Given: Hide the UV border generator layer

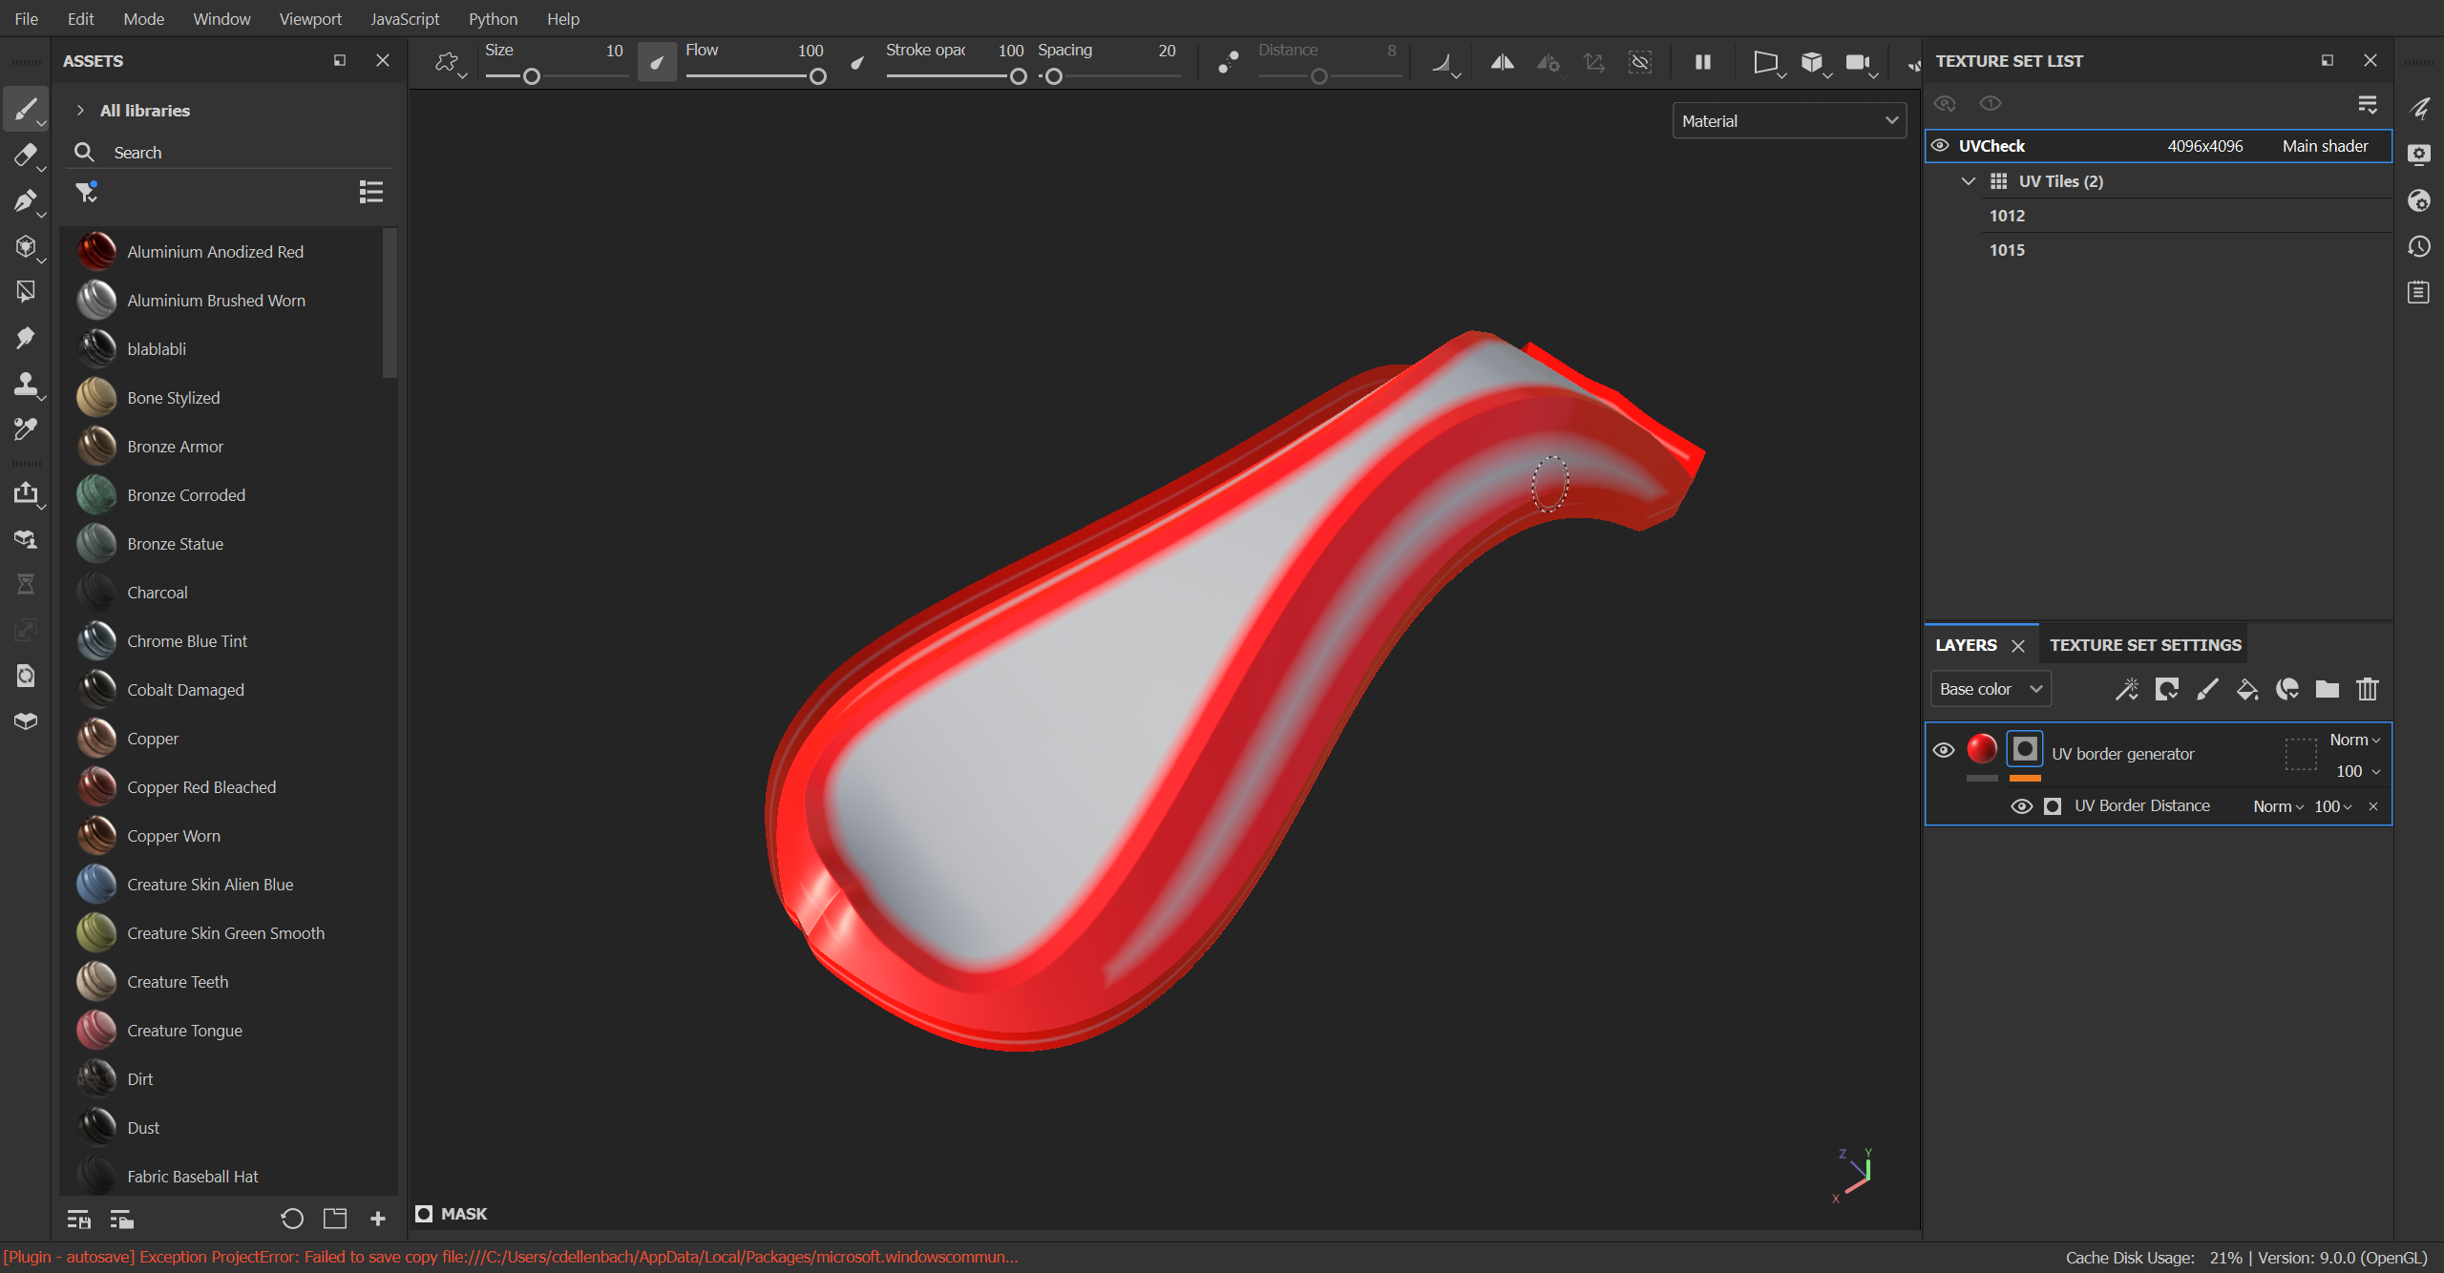Looking at the screenshot, I should pyautogui.click(x=1945, y=750).
